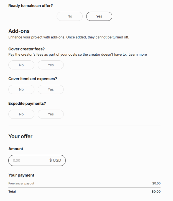
Task: Click the $ USD currency label
Action: pyautogui.click(x=55, y=160)
